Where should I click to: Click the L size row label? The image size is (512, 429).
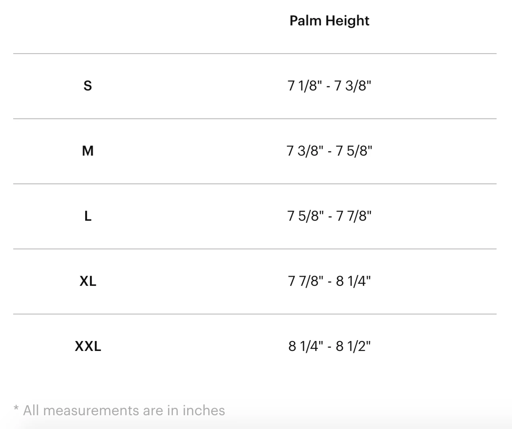pyautogui.click(x=88, y=216)
